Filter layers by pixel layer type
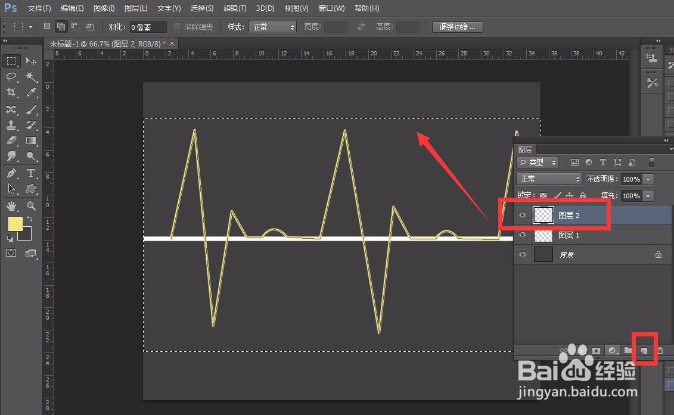The width and height of the screenshot is (674, 415). coord(574,163)
